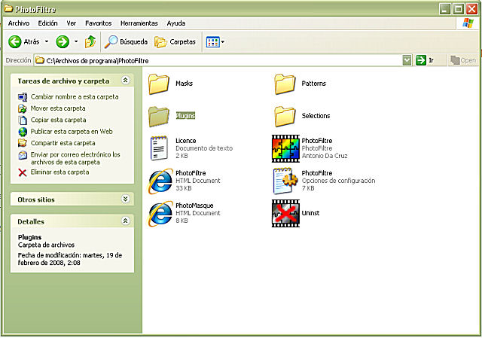Select the highlighted Plugins label

click(185, 116)
